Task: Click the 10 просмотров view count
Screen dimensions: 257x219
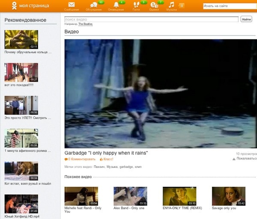Action: tap(247, 154)
